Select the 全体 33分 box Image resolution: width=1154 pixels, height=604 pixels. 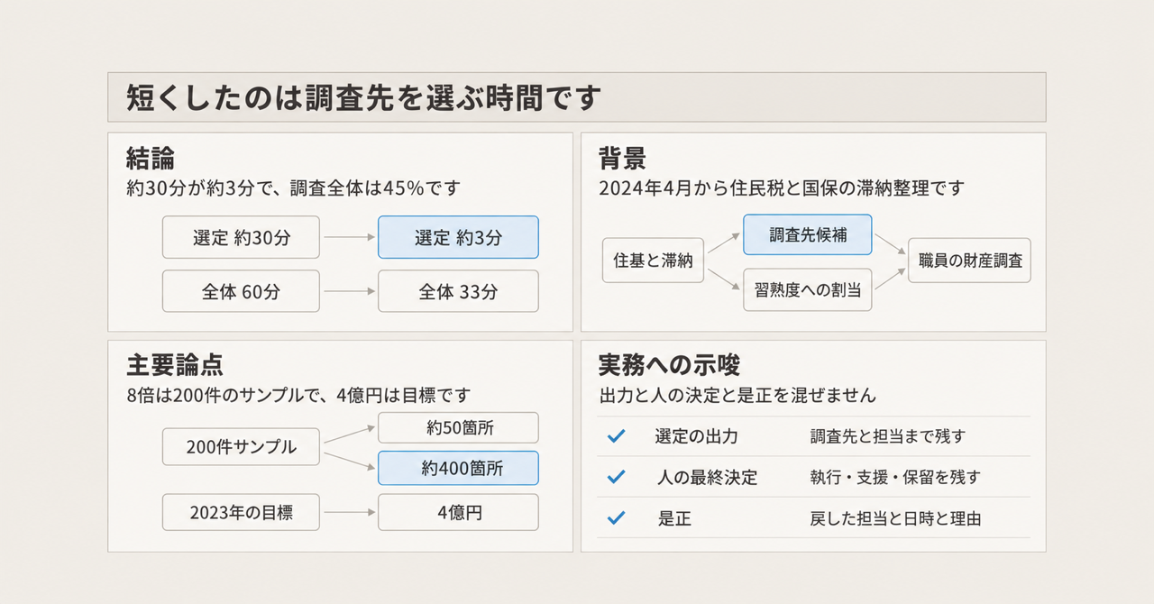click(x=458, y=291)
